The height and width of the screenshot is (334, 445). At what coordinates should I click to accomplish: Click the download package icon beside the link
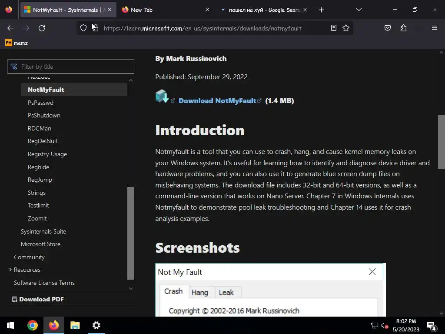click(162, 96)
